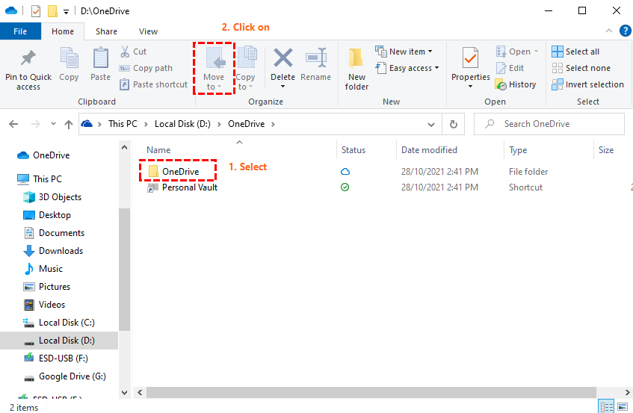The height and width of the screenshot is (413, 633).
Task: Open Google Drive (G:) in sidebar
Action: [72, 376]
